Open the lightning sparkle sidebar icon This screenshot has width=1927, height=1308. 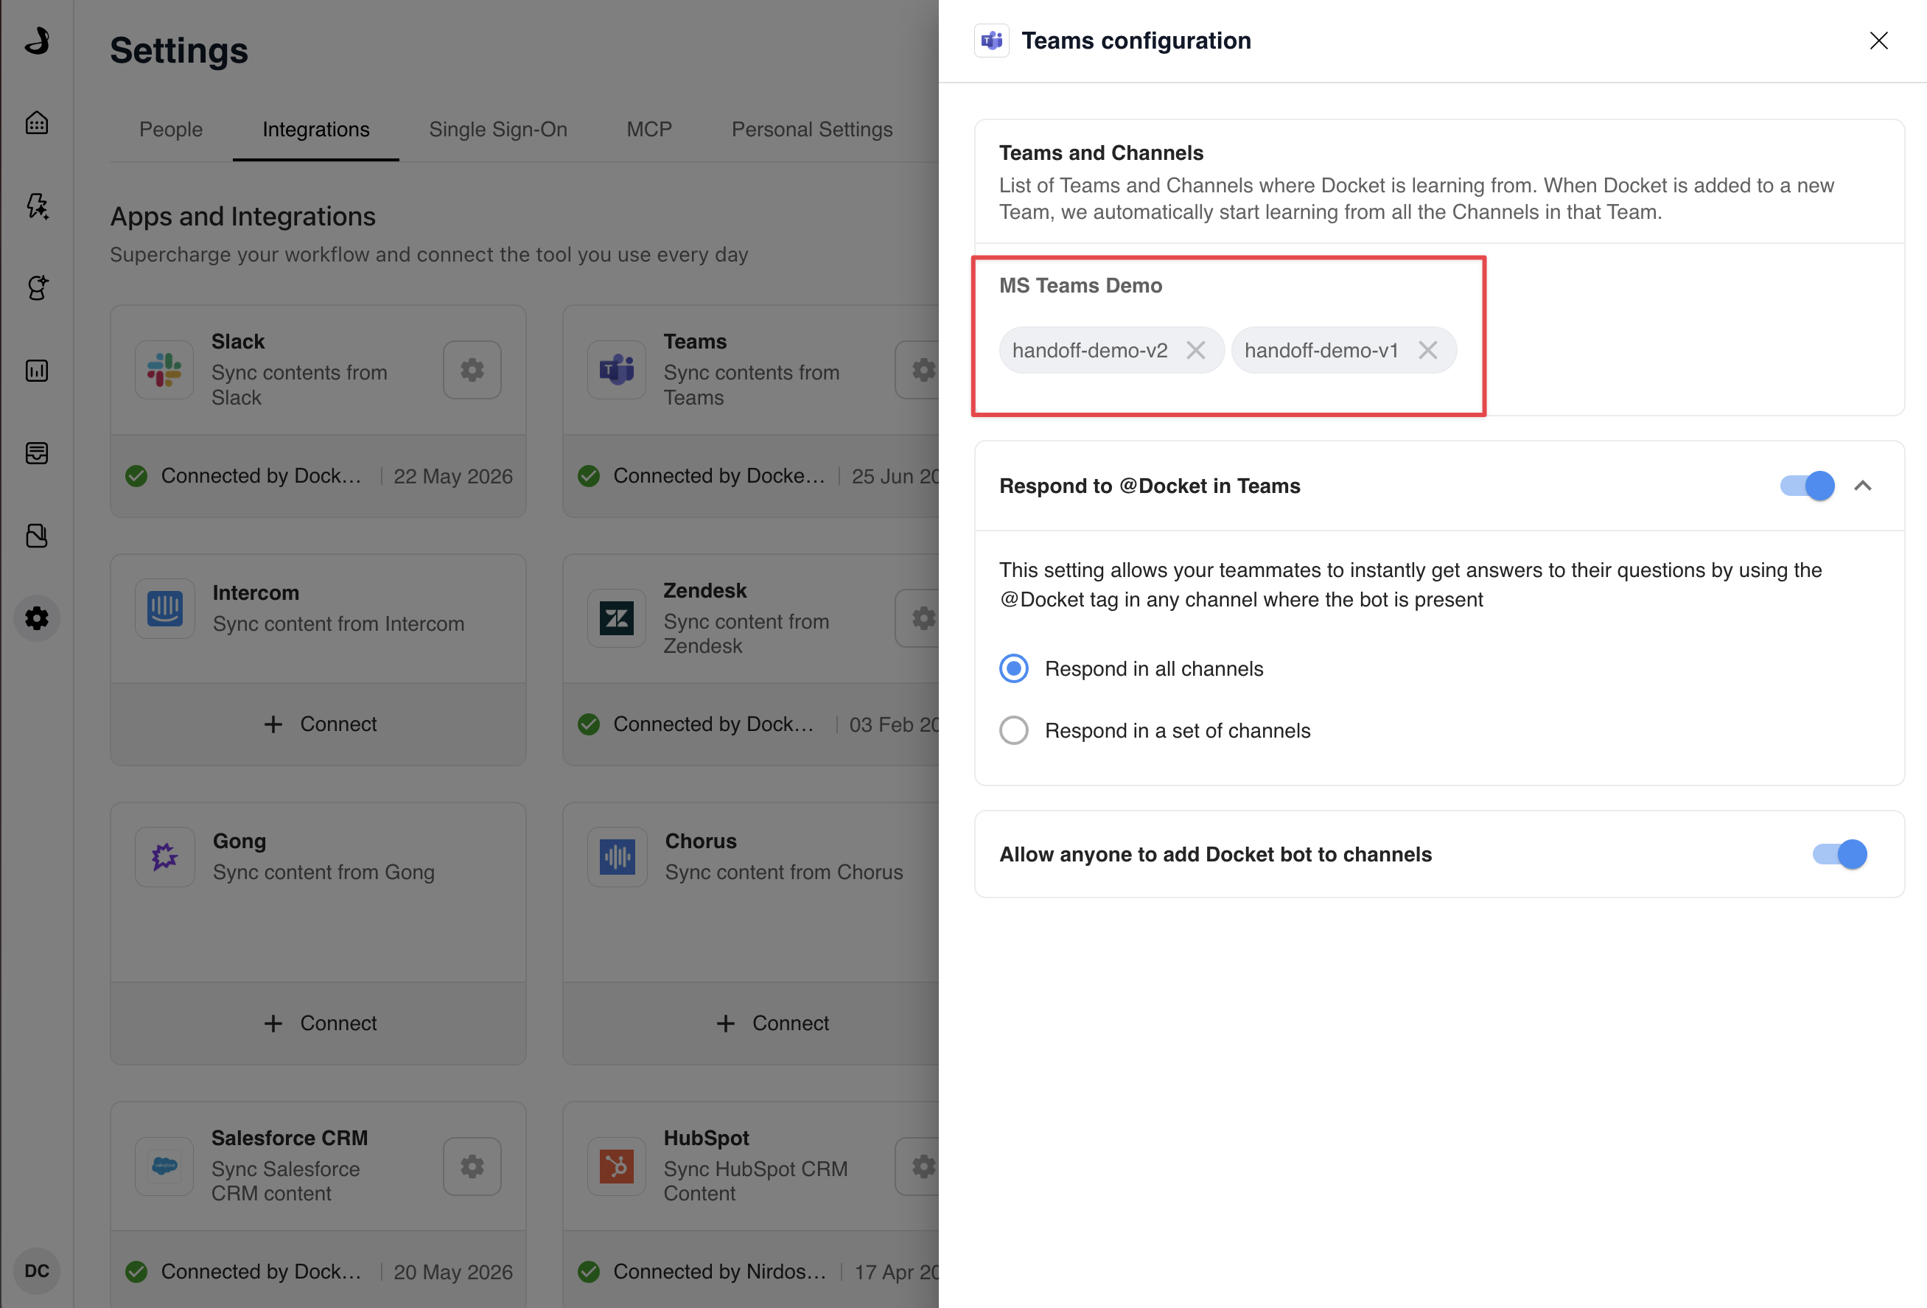37,205
